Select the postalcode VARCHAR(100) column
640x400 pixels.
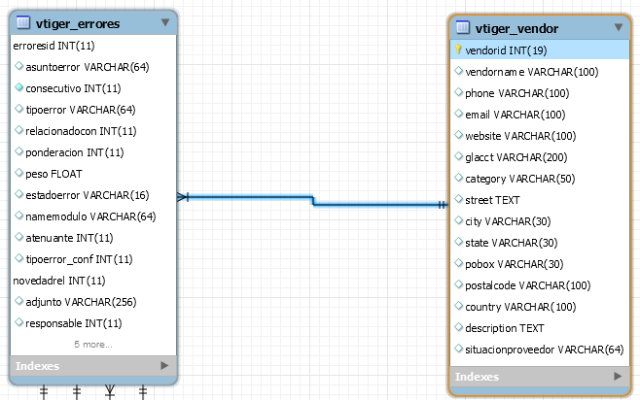pyautogui.click(x=540, y=285)
